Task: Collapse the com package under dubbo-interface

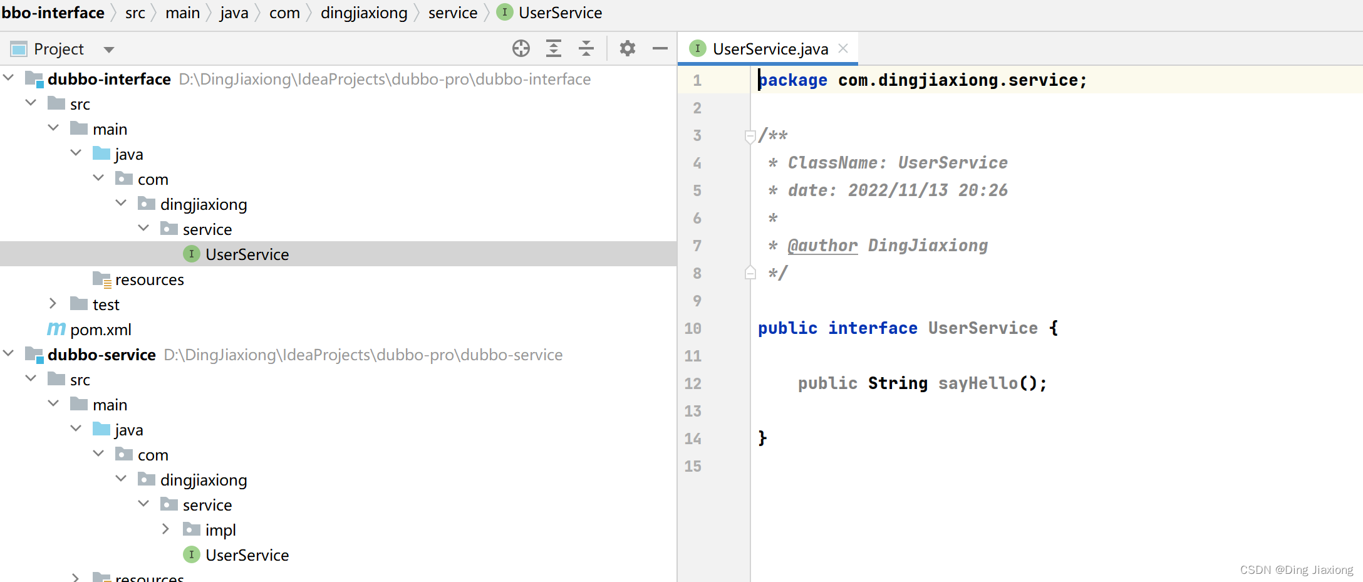Action: [98, 178]
